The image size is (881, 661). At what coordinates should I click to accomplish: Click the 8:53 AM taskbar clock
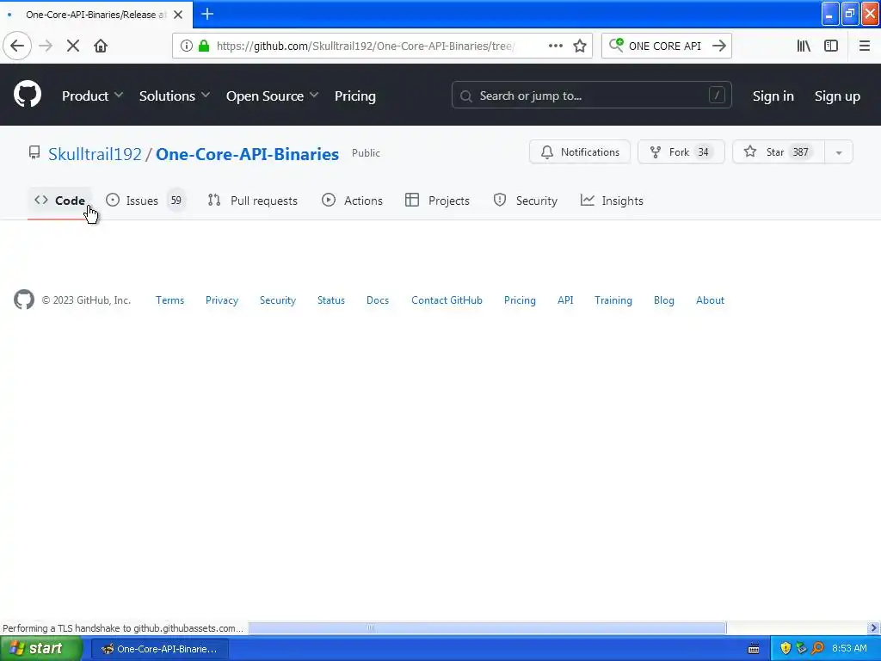click(849, 649)
